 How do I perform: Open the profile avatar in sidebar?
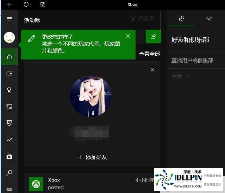pyautogui.click(x=9, y=37)
